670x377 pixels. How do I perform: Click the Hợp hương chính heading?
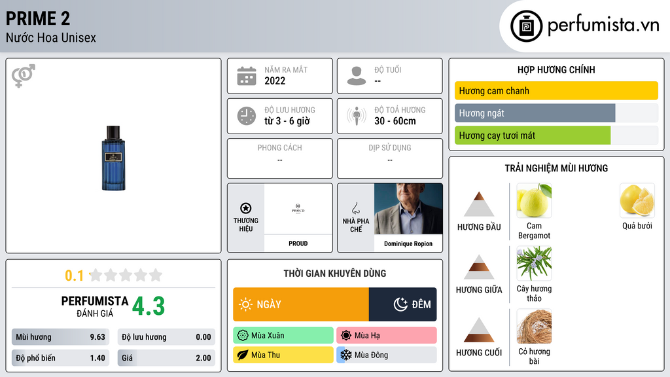556,69
